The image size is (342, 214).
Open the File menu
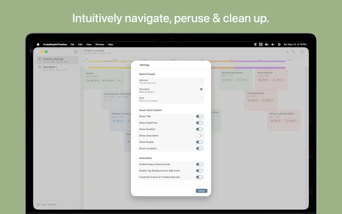coord(72,44)
